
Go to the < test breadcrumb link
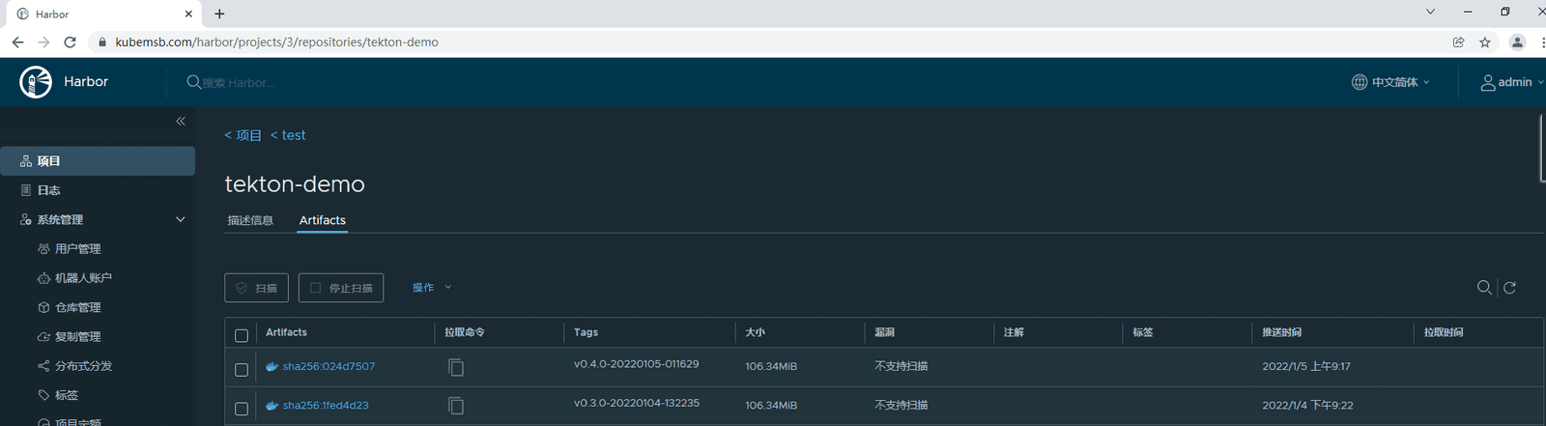click(x=288, y=135)
